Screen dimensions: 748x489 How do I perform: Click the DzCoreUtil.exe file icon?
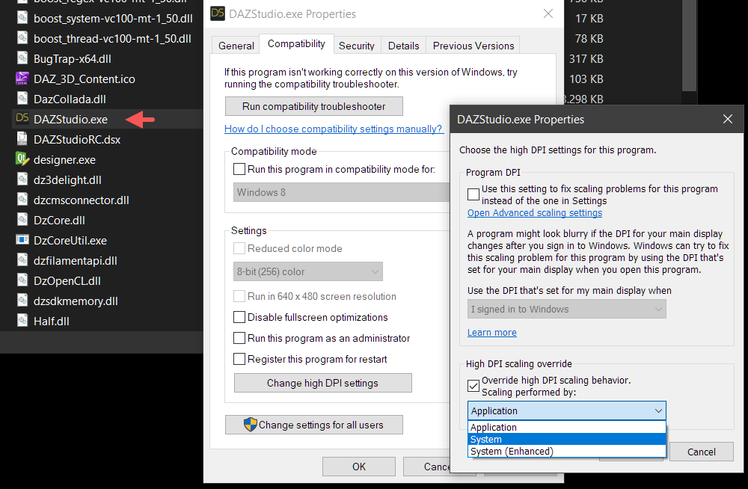click(22, 239)
